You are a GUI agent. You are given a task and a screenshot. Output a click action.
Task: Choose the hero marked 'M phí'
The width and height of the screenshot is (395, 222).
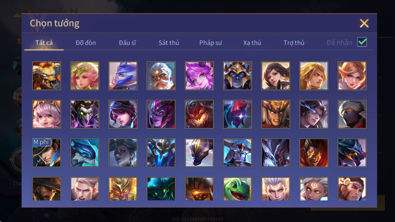pos(47,153)
